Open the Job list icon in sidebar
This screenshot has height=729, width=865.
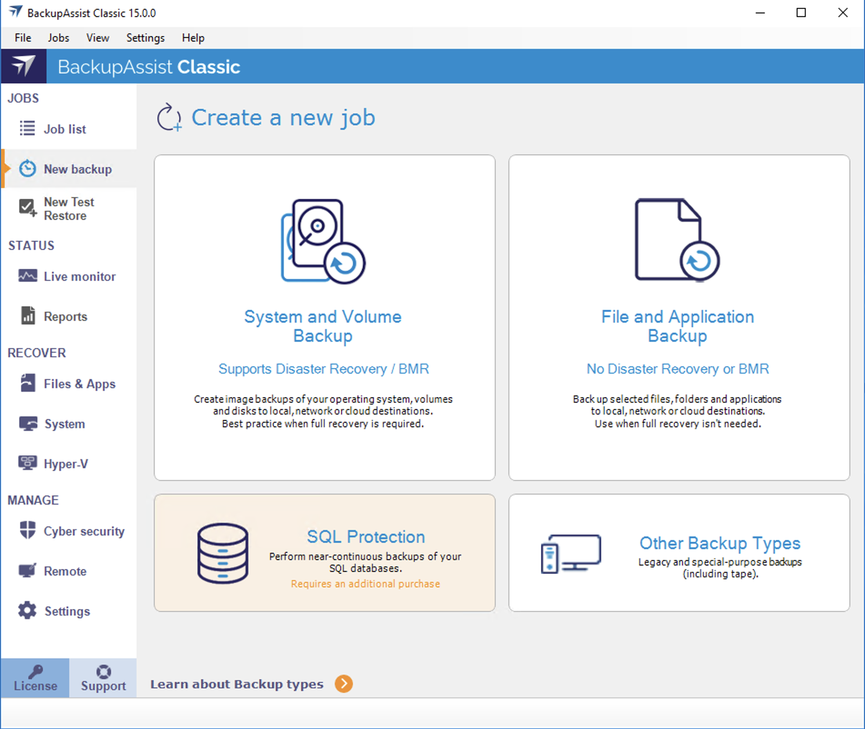[x=27, y=129]
